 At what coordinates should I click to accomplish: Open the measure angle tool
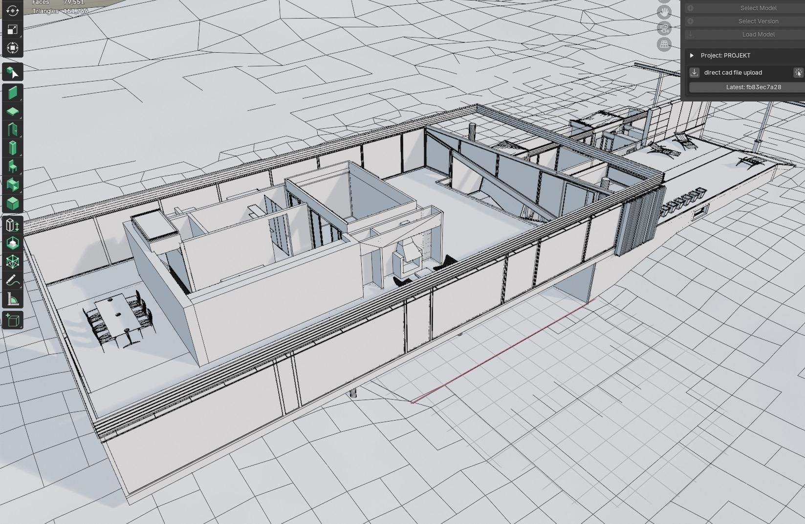click(13, 299)
